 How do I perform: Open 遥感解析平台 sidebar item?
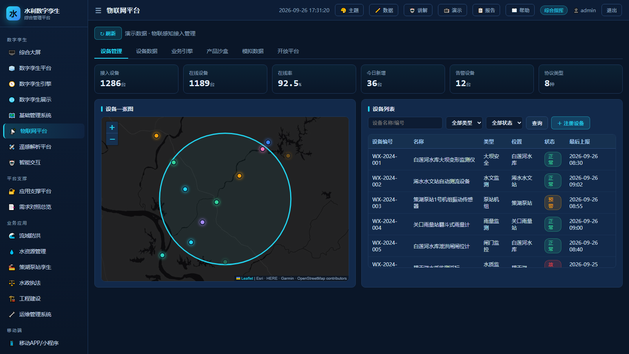pos(44,147)
